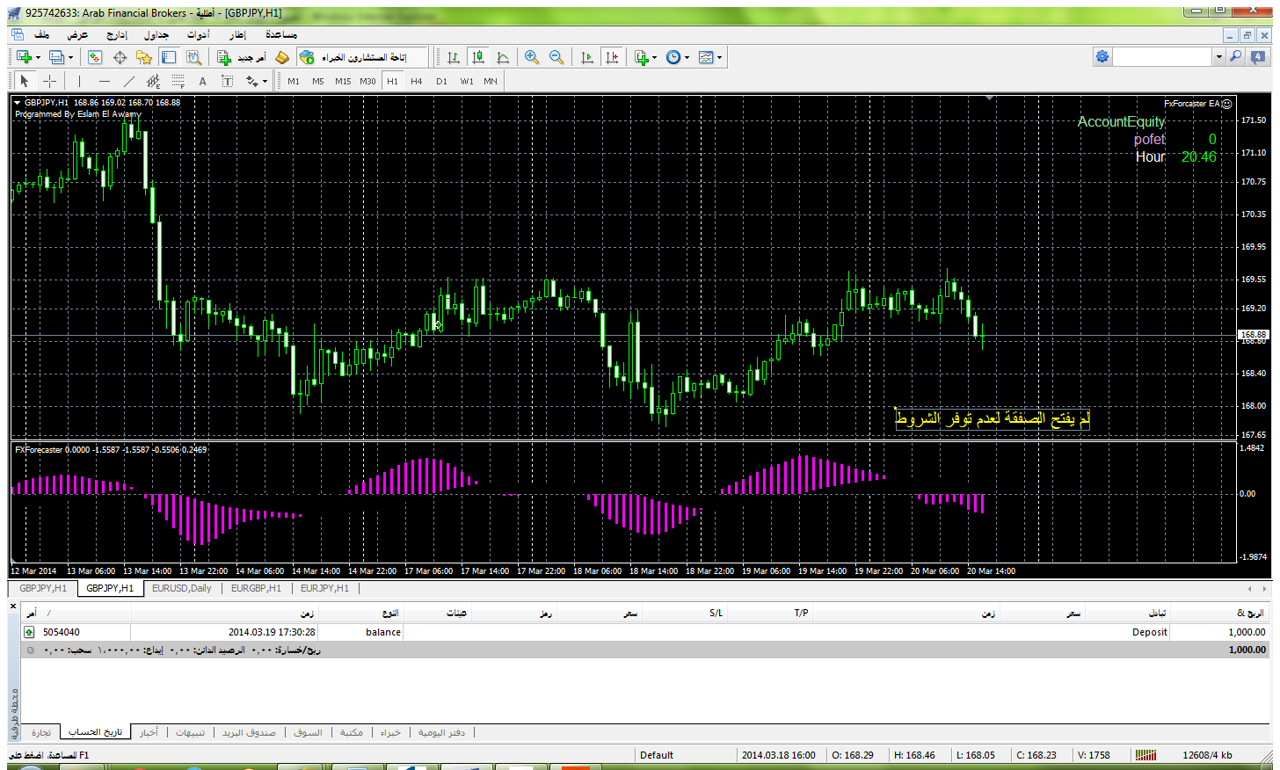
Task: Select the text tool (A)
Action: [202, 81]
